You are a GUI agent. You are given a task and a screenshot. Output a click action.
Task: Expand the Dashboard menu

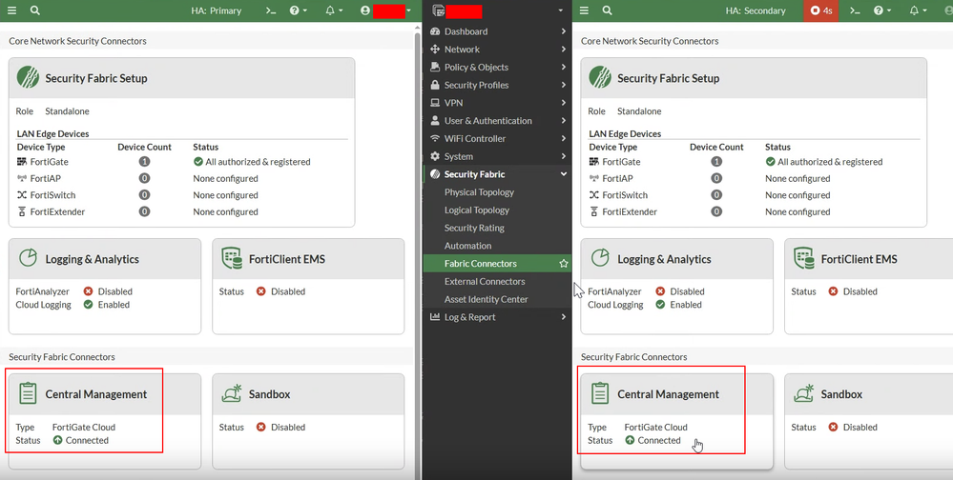(497, 31)
